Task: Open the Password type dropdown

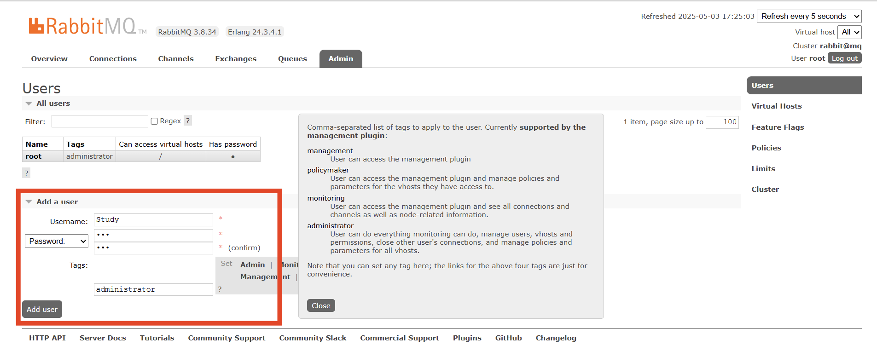Action: pos(57,241)
